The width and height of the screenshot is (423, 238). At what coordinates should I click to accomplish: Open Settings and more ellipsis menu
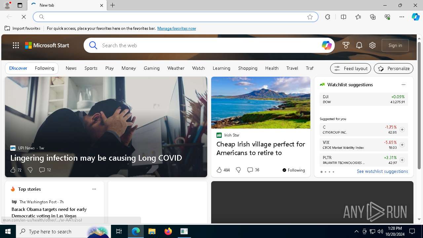coord(402,17)
